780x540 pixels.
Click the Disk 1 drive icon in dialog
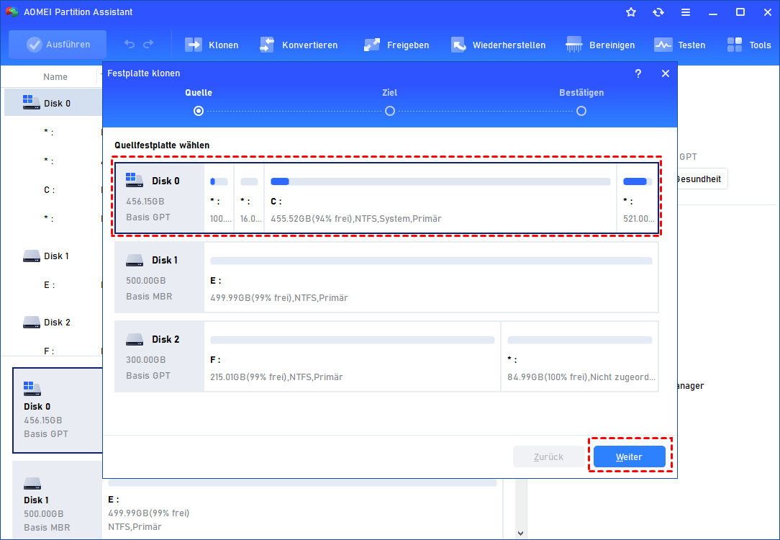point(135,260)
